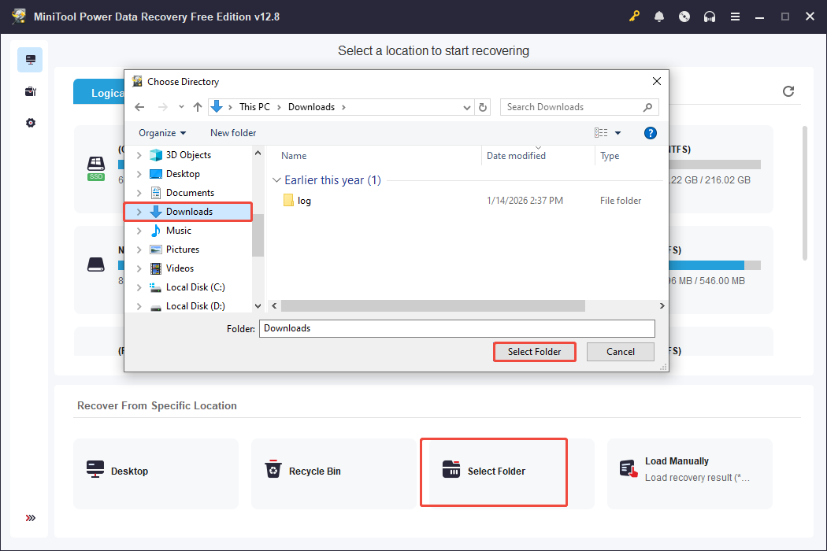The image size is (827, 551).
Task: Select the Logical Drives tab
Action: (99, 92)
